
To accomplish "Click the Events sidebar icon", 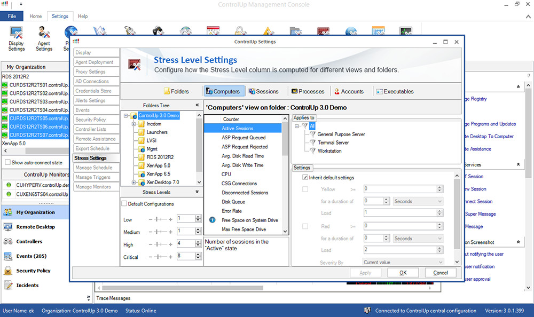I will point(8,256).
